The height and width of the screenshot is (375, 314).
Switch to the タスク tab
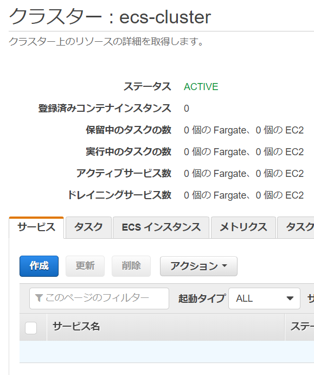click(88, 227)
